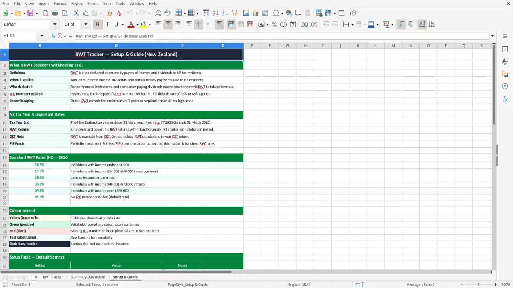This screenshot has width=513, height=288.
Task: Open the sidebar Navigator compass icon
Action: click(x=505, y=86)
